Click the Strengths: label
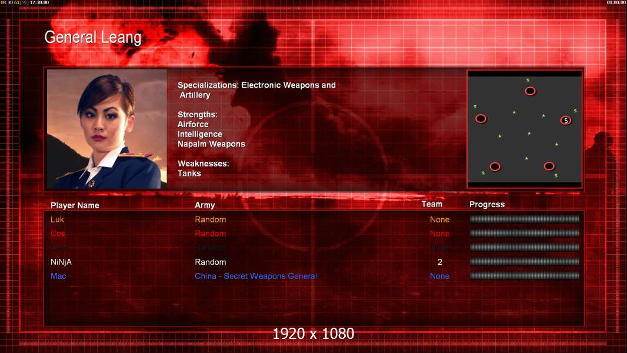The image size is (627, 353). pyautogui.click(x=198, y=114)
